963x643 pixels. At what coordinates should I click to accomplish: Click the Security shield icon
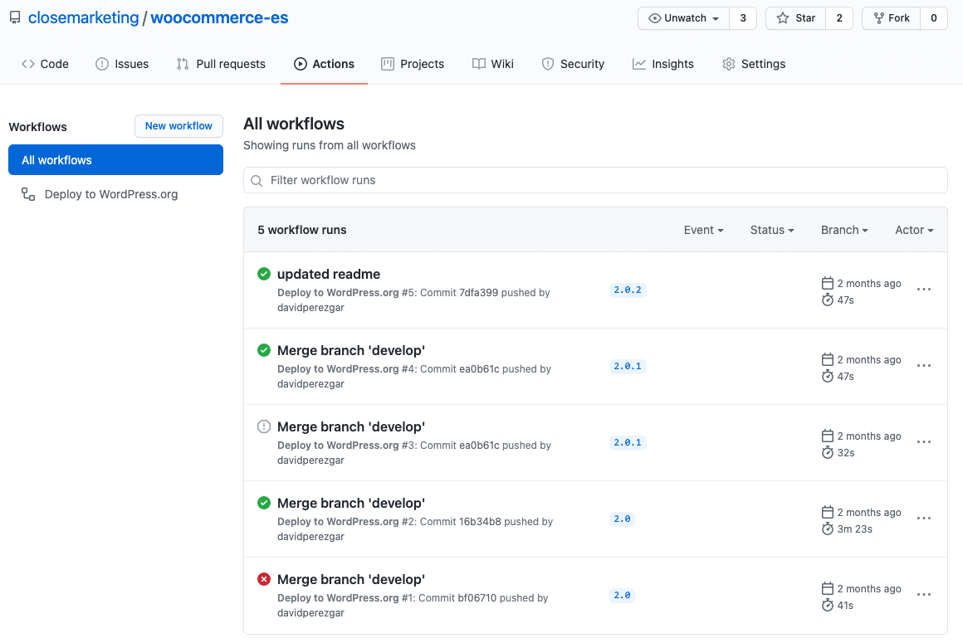pyautogui.click(x=548, y=63)
